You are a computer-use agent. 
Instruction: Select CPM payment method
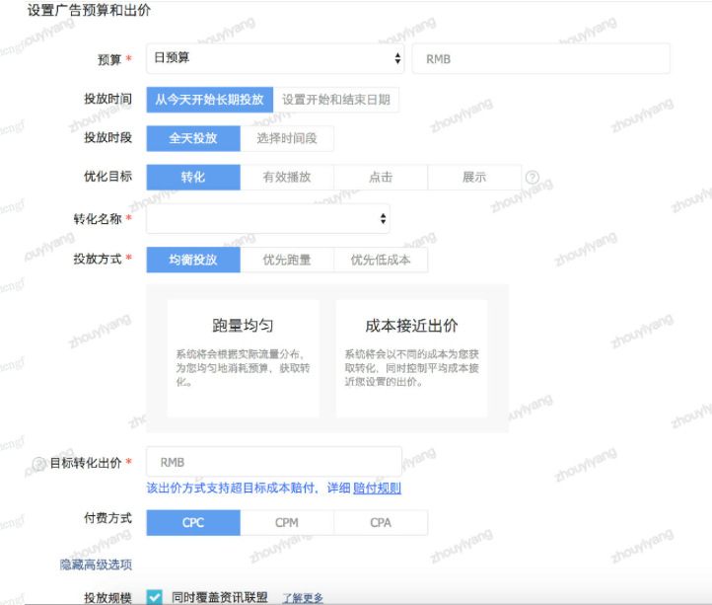[x=286, y=523]
